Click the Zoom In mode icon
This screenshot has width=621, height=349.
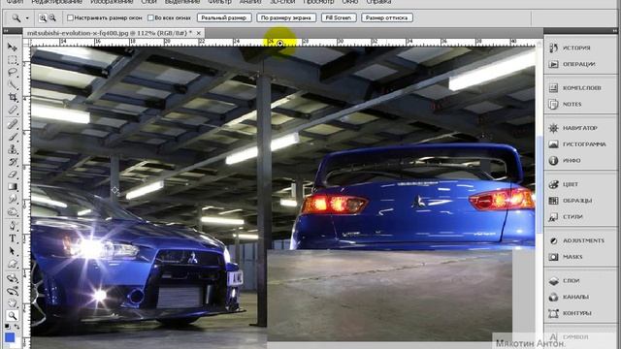[x=43, y=17]
